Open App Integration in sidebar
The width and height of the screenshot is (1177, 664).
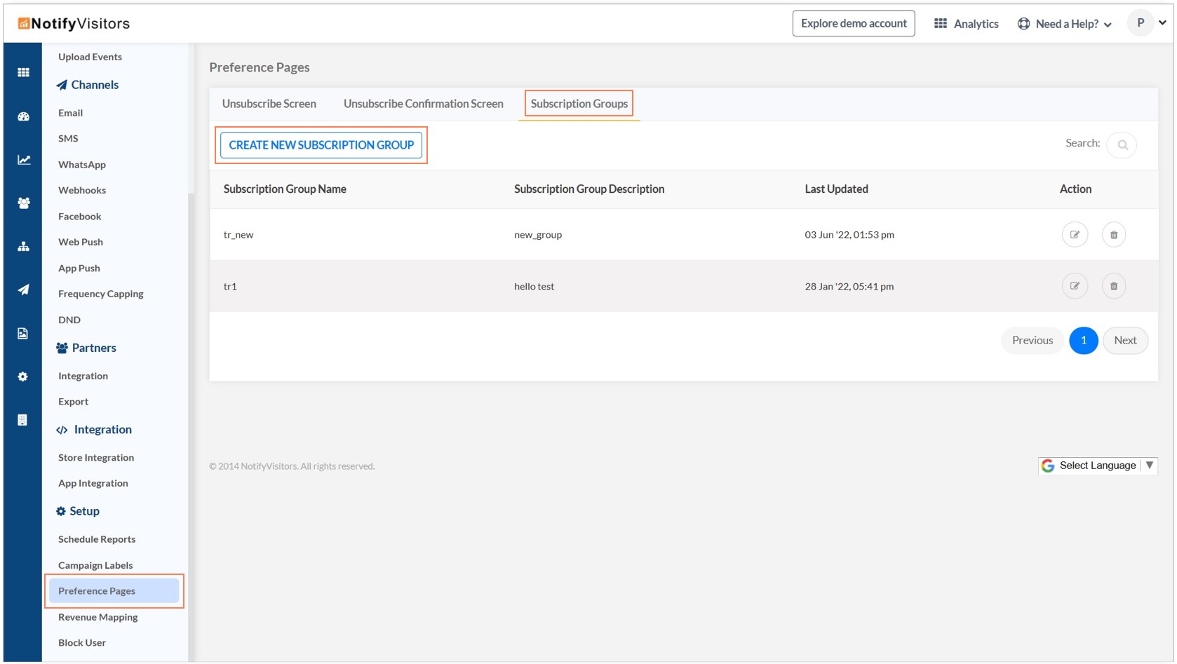point(93,483)
